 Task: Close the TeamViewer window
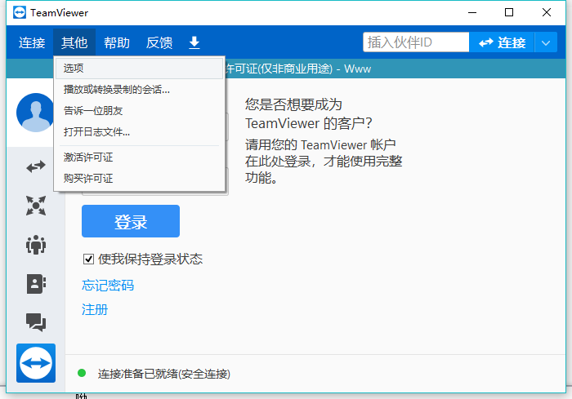(x=547, y=12)
